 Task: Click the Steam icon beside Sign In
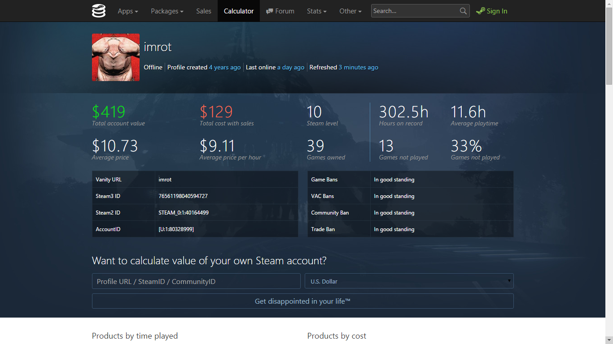pos(480,11)
